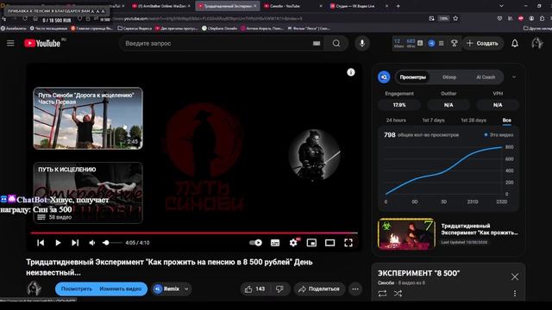Dislike the video
552x310 pixels.
279,289
